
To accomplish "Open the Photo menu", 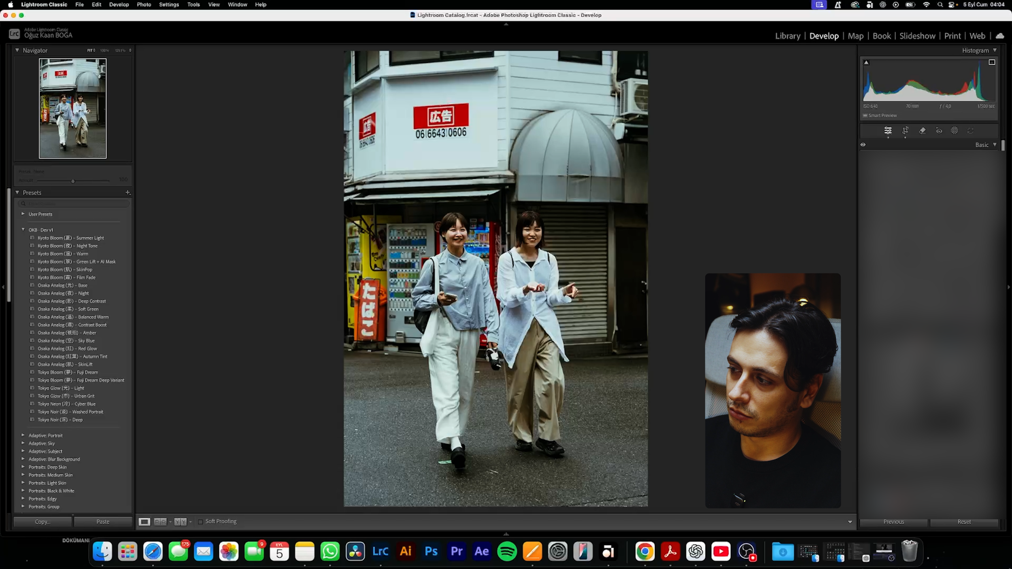I will (144, 4).
